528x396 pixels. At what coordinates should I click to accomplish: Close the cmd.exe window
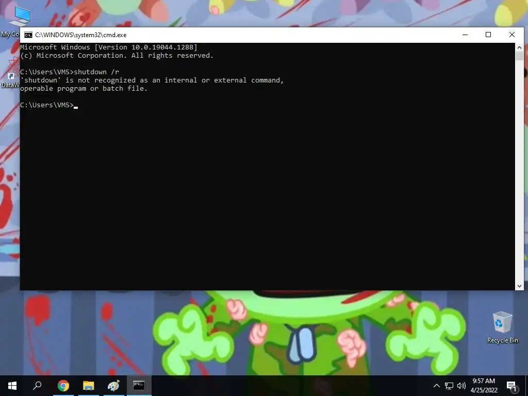pyautogui.click(x=512, y=35)
